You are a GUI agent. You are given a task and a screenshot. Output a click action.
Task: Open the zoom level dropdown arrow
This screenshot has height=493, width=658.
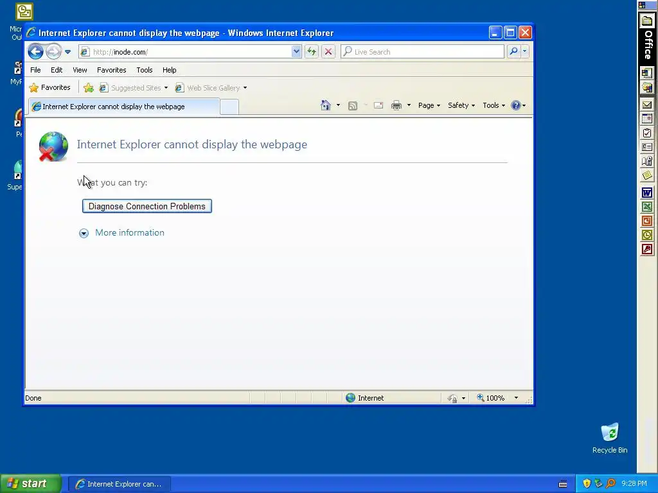tap(516, 398)
